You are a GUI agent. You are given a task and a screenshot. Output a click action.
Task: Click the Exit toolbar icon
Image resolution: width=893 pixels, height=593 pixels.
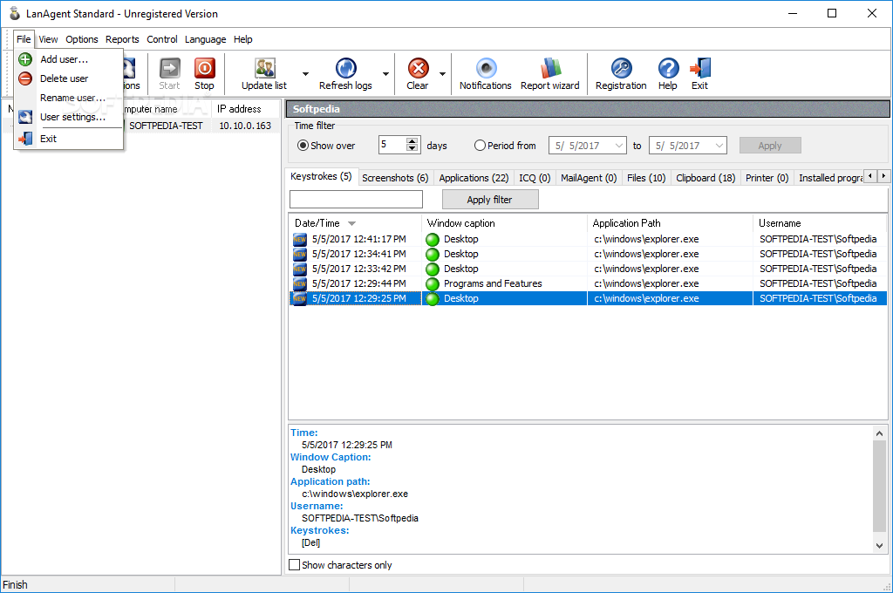700,68
